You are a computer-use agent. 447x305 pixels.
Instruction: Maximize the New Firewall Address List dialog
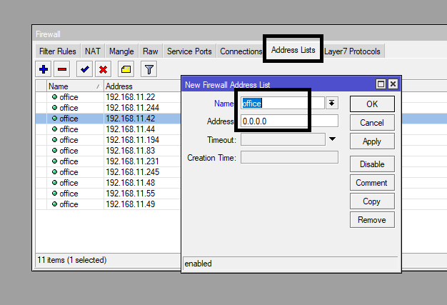pyautogui.click(x=381, y=84)
